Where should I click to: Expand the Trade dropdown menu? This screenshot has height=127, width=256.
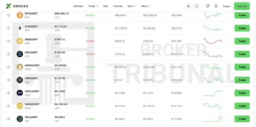point(93,6)
